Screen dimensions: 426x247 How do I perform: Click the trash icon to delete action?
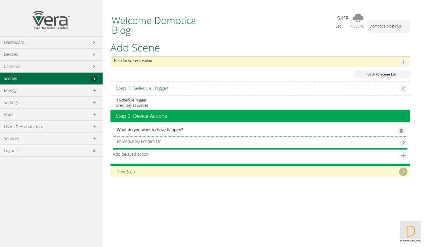(x=401, y=131)
